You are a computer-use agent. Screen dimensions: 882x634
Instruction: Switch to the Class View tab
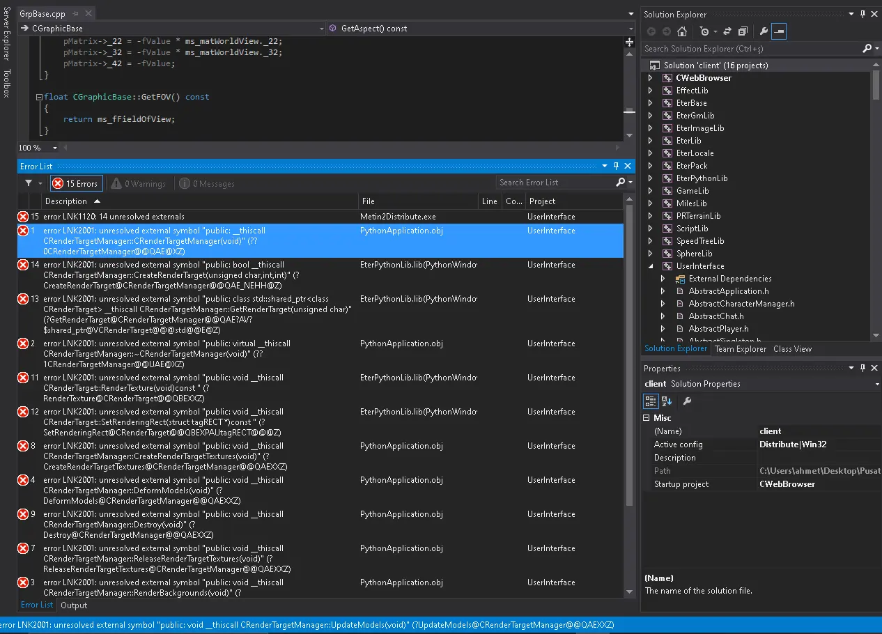(x=792, y=349)
